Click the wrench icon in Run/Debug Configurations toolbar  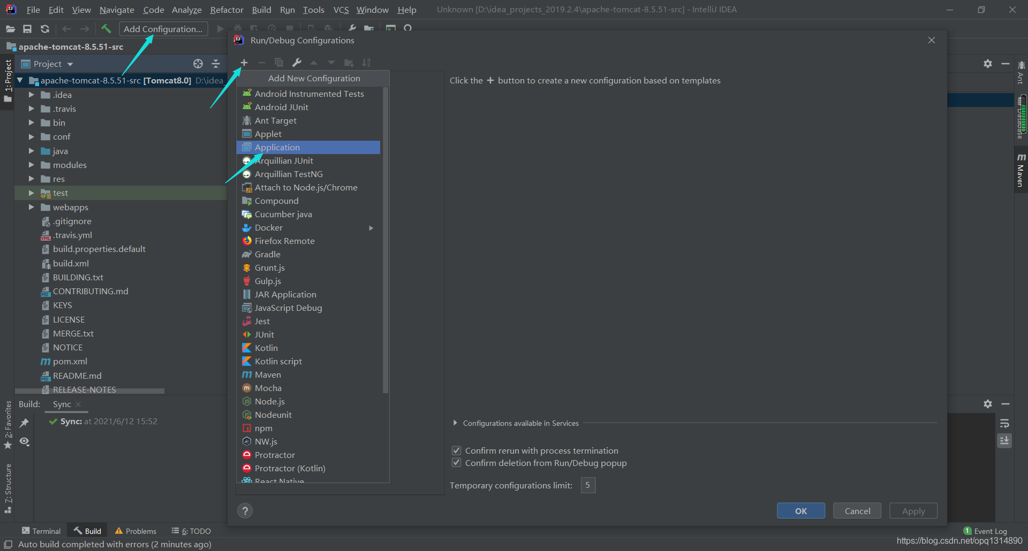coord(297,63)
